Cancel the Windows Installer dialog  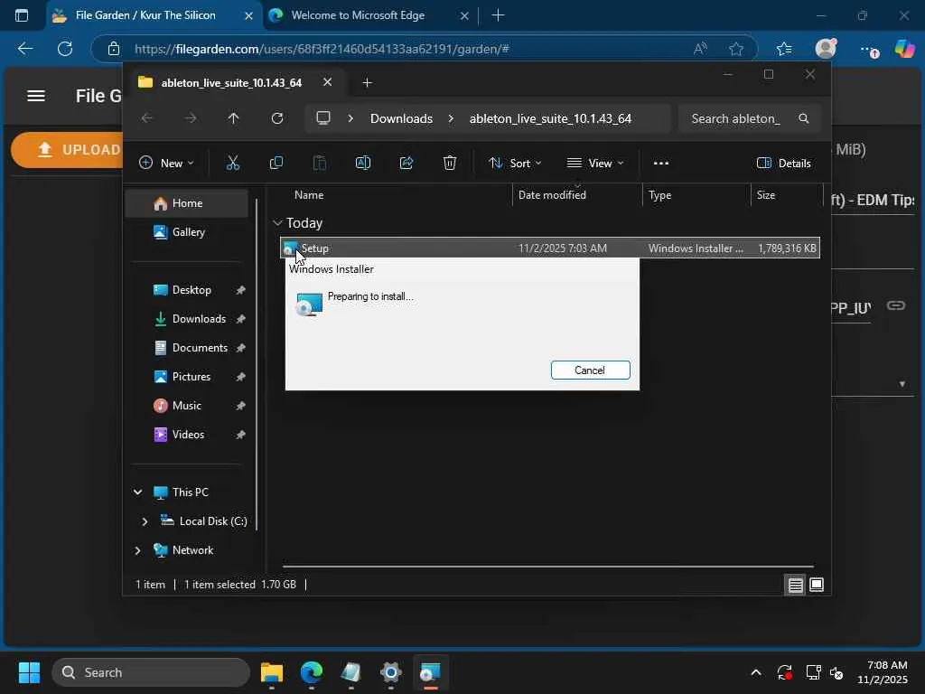point(590,370)
